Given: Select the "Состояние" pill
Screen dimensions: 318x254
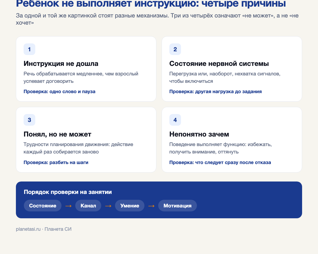Looking at the screenshot, I should pyautogui.click(x=43, y=206).
